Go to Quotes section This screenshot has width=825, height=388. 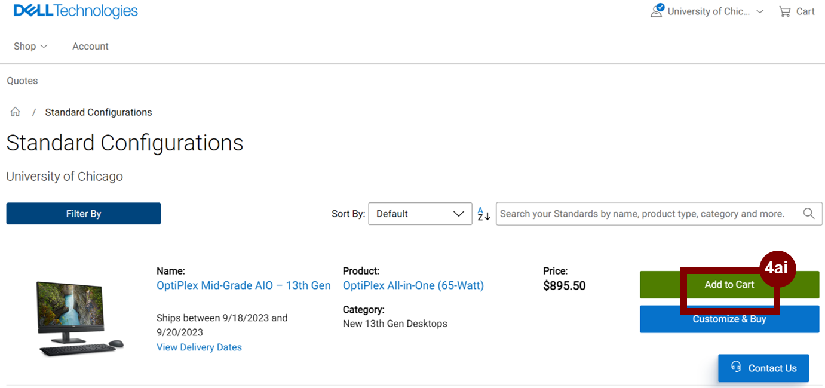click(22, 81)
